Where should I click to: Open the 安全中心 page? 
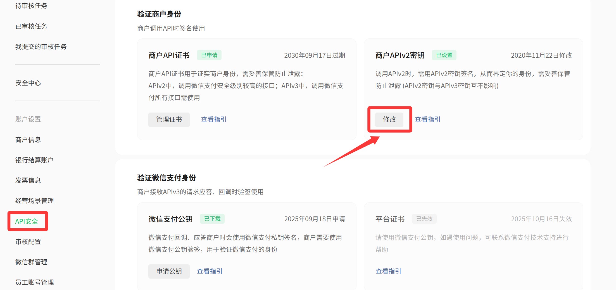(28, 83)
